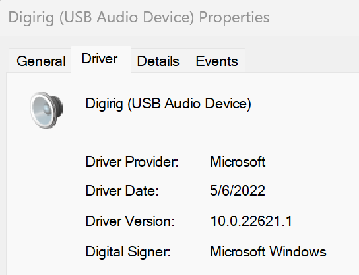
Task: Select version number 10.0.22621.1
Action: [251, 221]
